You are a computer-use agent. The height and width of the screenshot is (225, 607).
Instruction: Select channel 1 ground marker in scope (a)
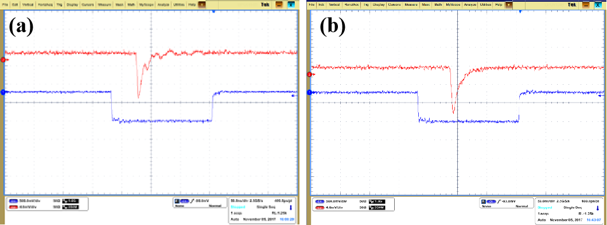pos(3,92)
